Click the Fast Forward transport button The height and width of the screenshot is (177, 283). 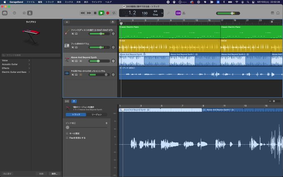click(89, 13)
